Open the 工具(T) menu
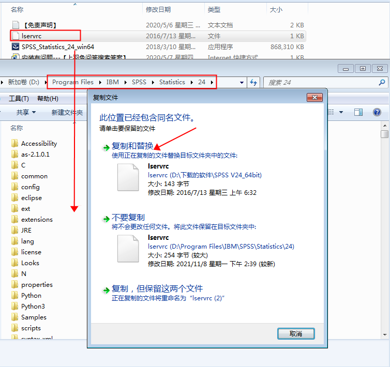 [19, 98]
